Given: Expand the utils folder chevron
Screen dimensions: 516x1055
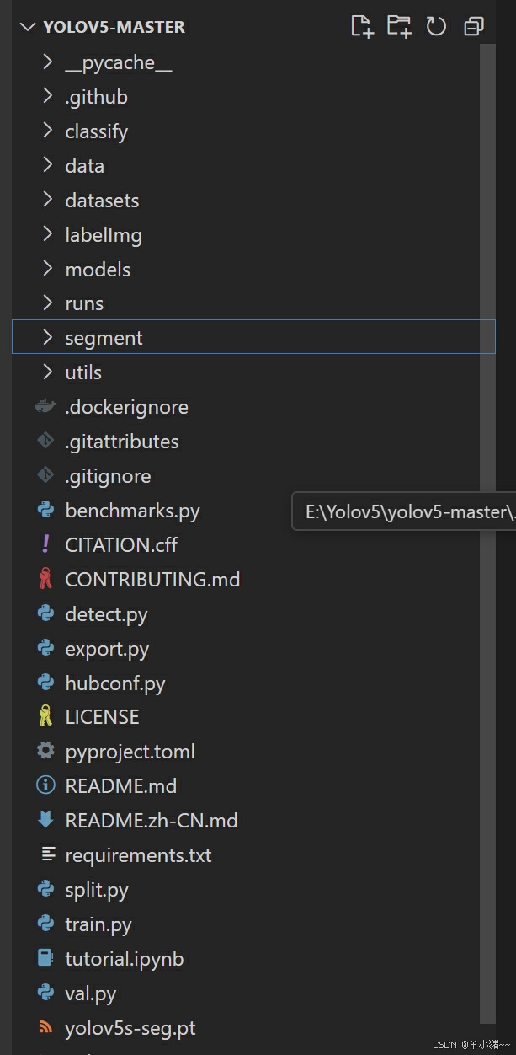Looking at the screenshot, I should (47, 372).
